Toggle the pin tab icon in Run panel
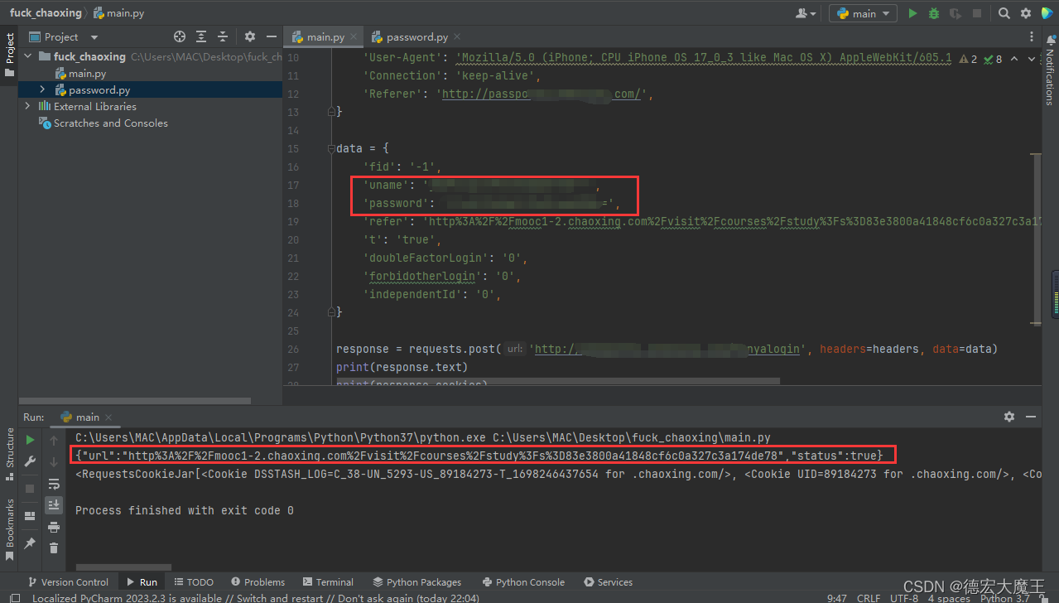 [x=31, y=543]
